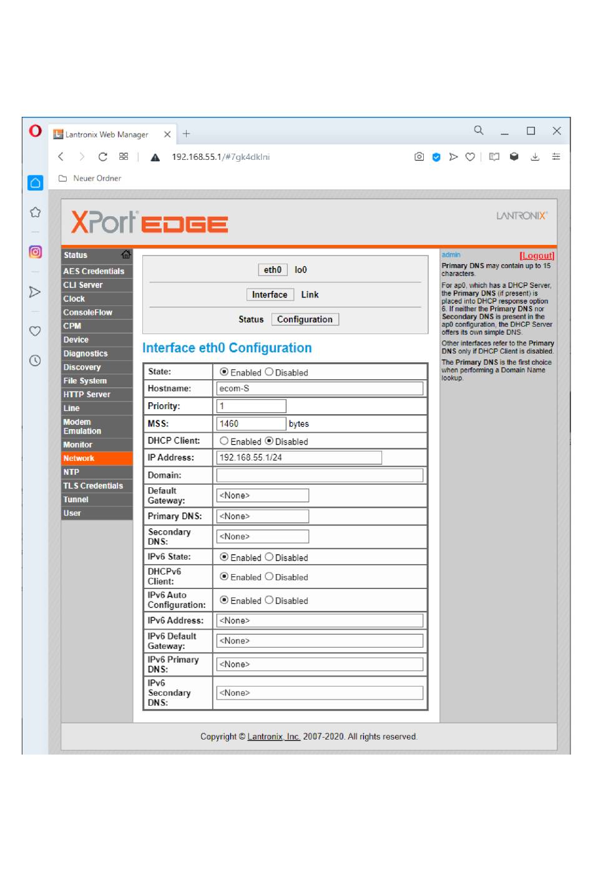Set DHCP Client to Disabled
The height and width of the screenshot is (882, 593).
[269, 440]
